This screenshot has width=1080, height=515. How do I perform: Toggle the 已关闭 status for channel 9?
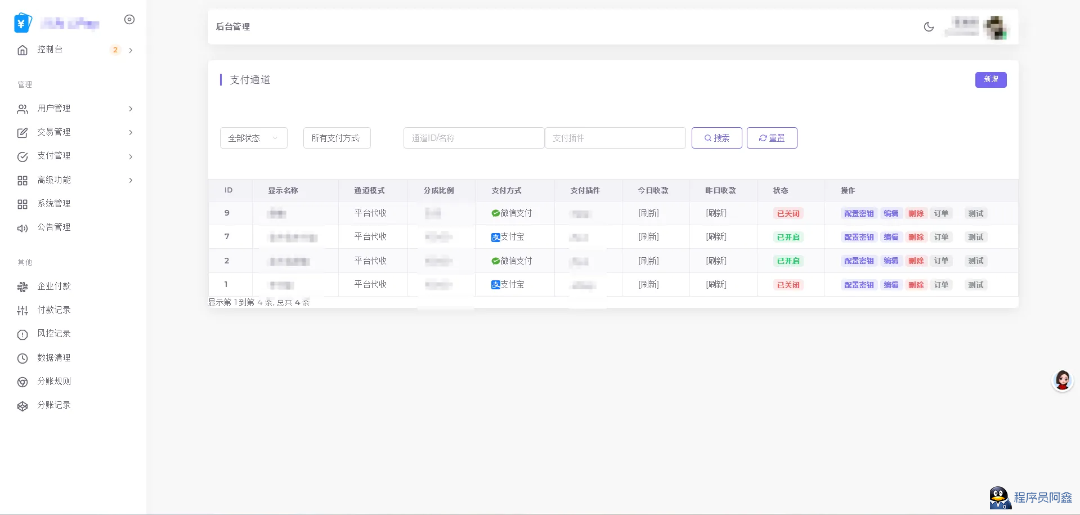pyautogui.click(x=788, y=214)
